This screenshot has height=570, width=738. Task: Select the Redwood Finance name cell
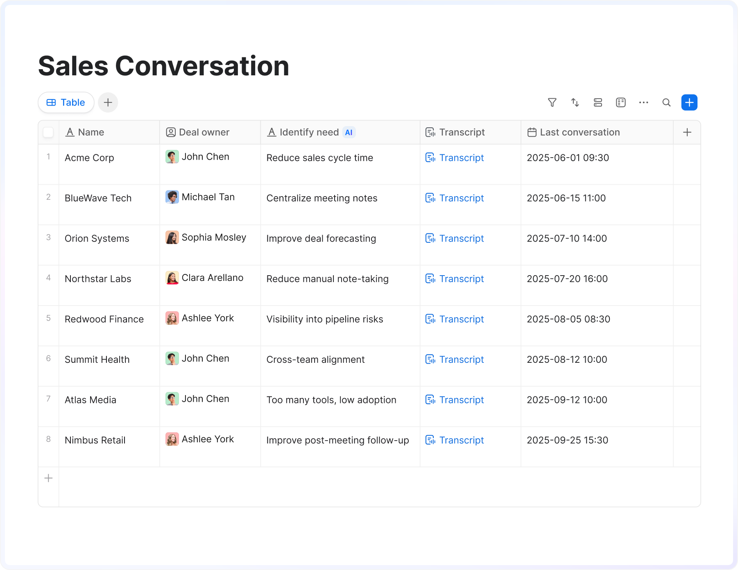click(x=104, y=319)
